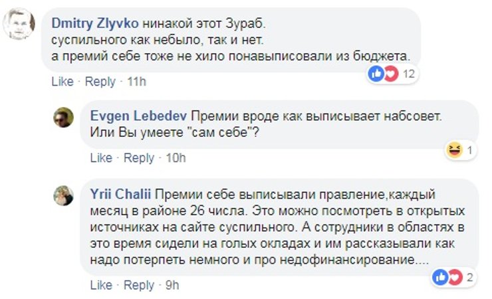
Task: Open the 9h timestamp on Yrii's reply
Action: point(171,285)
